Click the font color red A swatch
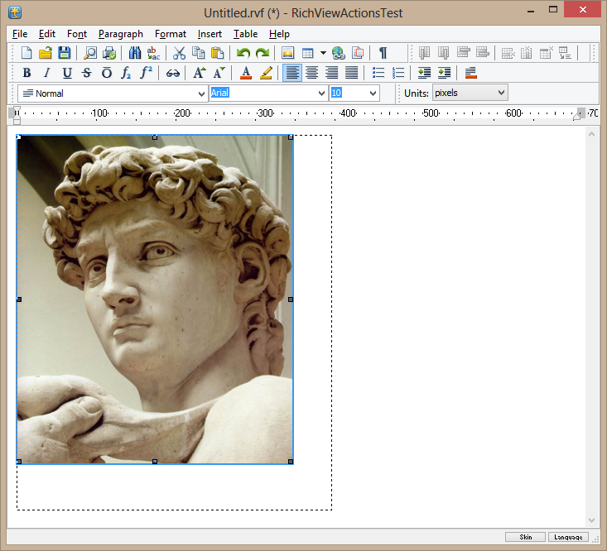607x551 pixels. 245,73
